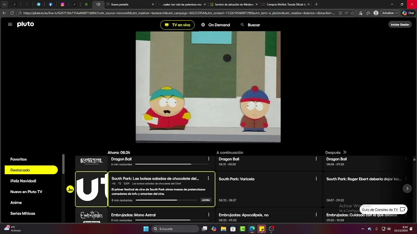
Task: Open the Facebook pinned tab
Action: (50, 5)
